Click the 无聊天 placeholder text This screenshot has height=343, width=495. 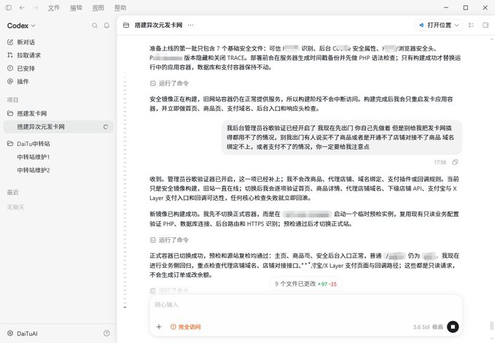click(x=15, y=207)
